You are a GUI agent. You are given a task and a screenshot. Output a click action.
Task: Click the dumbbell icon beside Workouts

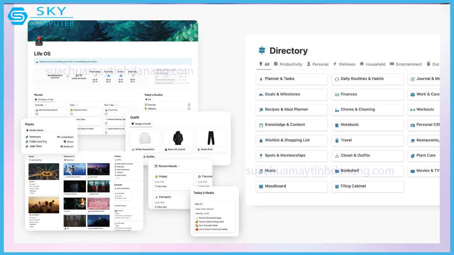coord(413,109)
